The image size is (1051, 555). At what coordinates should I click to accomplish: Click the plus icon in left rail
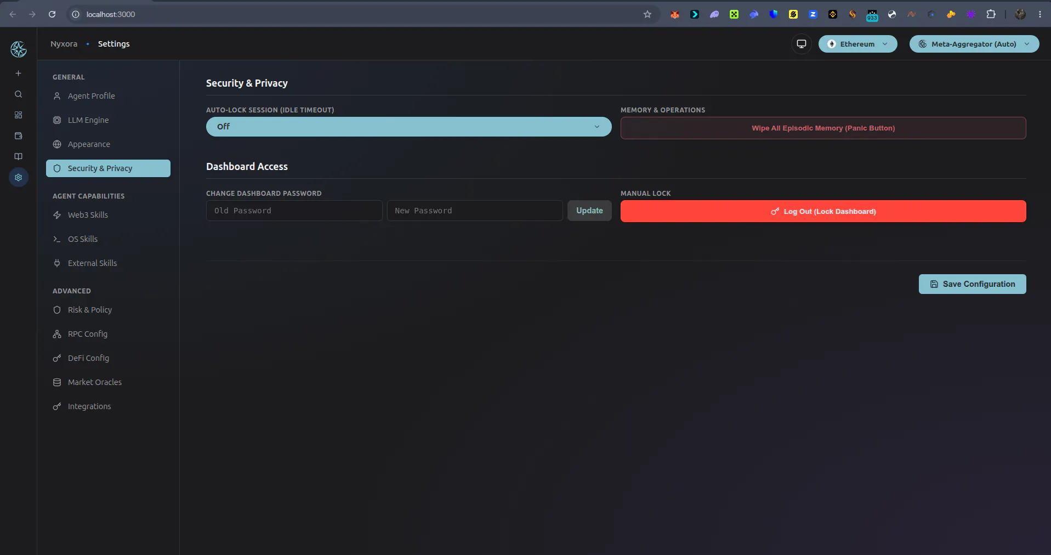click(18, 73)
